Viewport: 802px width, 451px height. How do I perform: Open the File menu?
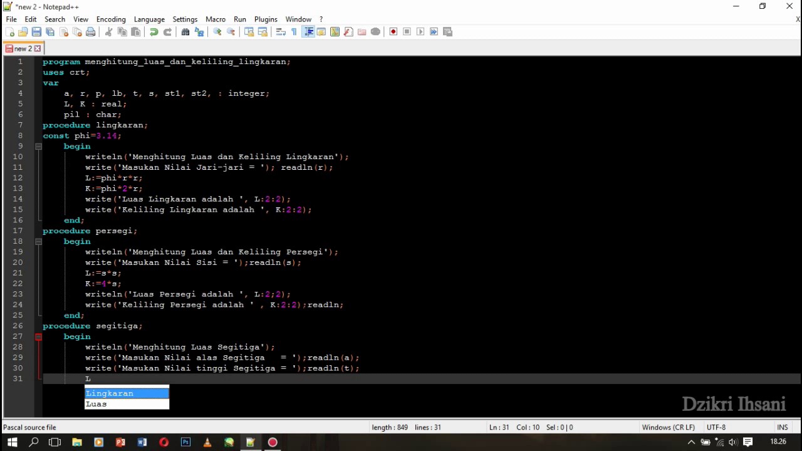tap(11, 19)
